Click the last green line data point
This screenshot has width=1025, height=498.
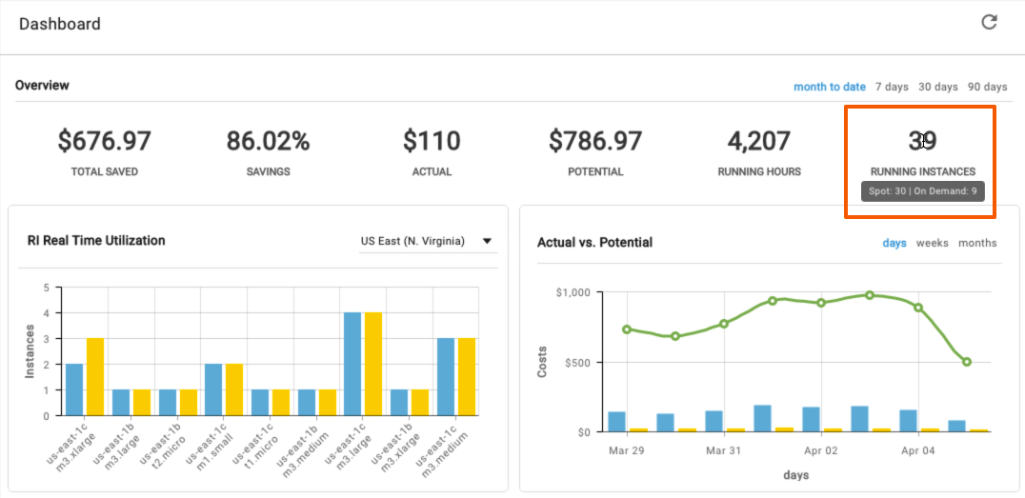coord(967,362)
